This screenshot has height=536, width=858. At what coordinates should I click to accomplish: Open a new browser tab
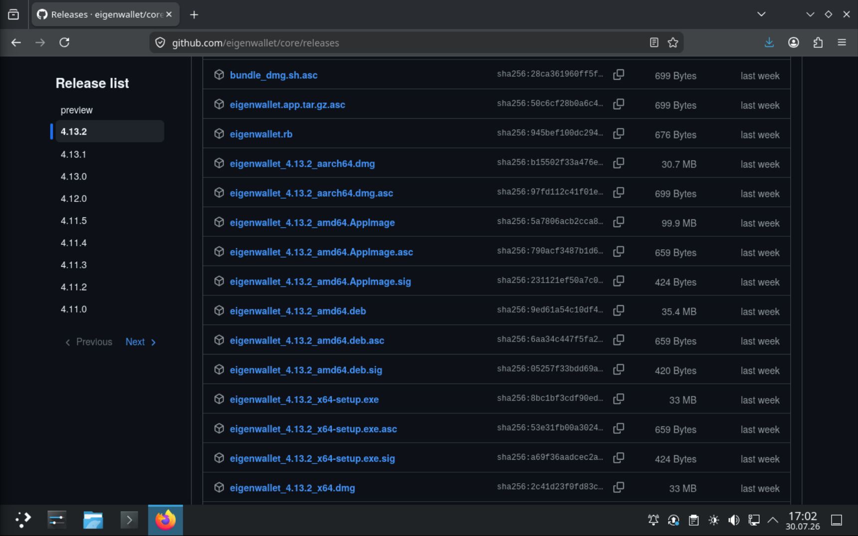(194, 14)
